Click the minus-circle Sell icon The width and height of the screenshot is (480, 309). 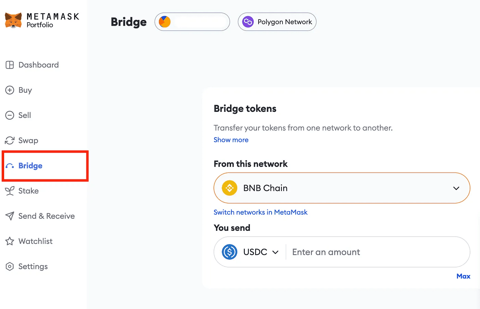(x=10, y=115)
